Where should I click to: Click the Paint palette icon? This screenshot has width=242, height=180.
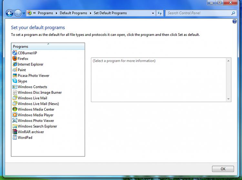tap(15, 70)
